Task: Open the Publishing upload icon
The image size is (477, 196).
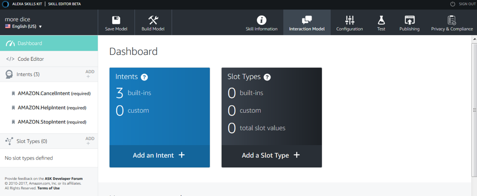Action: click(410, 20)
